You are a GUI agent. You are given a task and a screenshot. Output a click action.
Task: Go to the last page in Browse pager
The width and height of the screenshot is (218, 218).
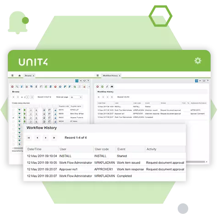[x=32, y=97]
